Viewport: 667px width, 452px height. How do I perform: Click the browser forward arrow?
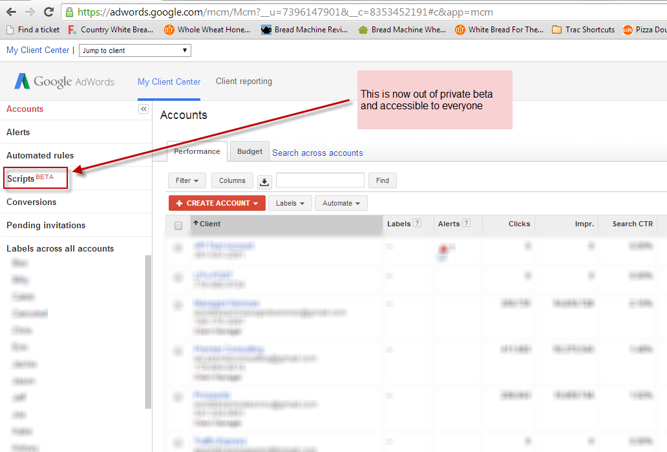[x=30, y=12]
